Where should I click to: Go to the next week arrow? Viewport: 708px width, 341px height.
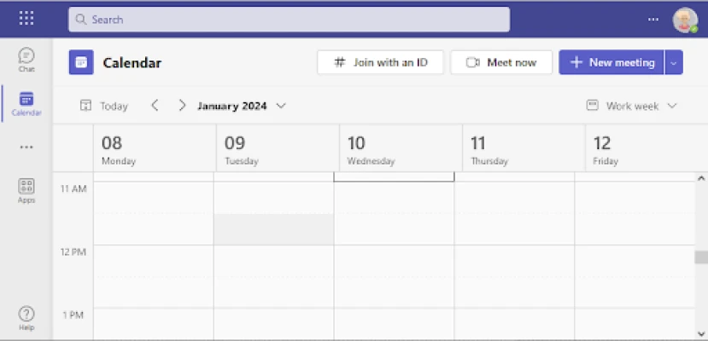point(182,106)
